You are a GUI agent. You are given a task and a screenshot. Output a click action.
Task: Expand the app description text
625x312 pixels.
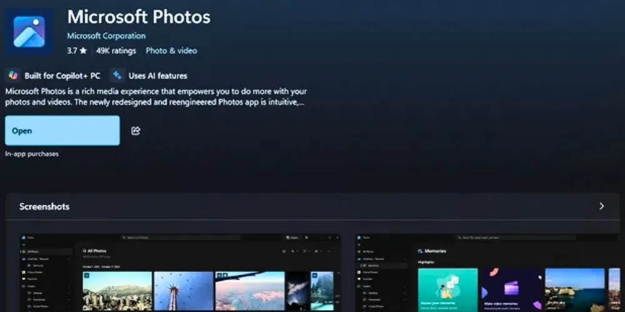coord(156,97)
